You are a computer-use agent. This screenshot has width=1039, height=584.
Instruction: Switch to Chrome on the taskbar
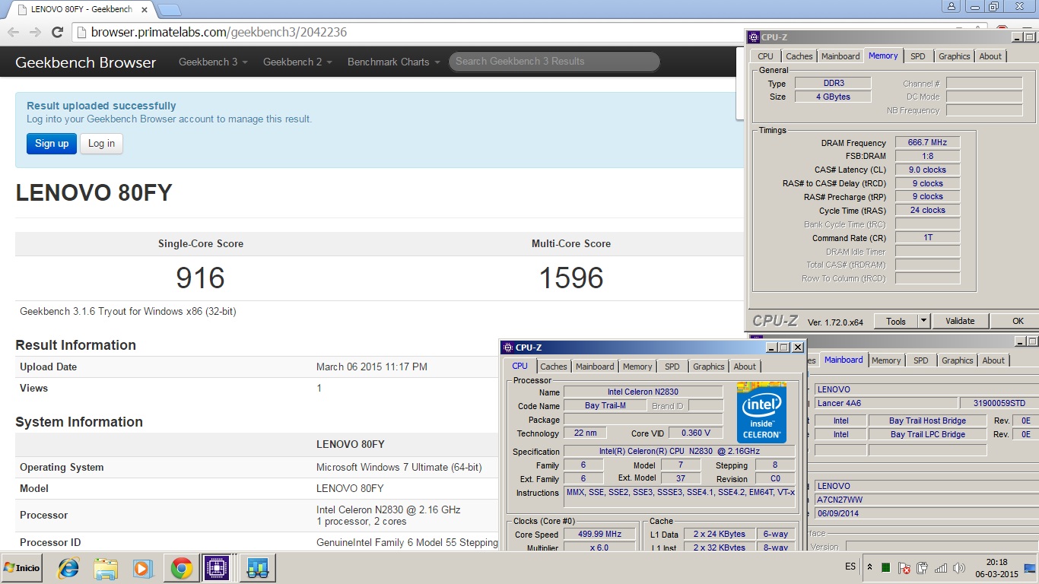[181, 568]
